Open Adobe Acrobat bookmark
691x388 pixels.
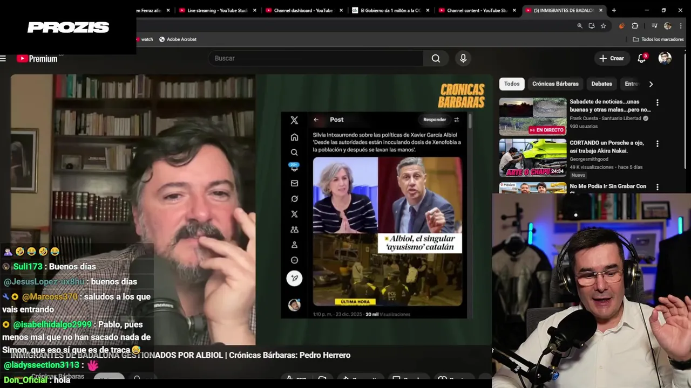[178, 39]
